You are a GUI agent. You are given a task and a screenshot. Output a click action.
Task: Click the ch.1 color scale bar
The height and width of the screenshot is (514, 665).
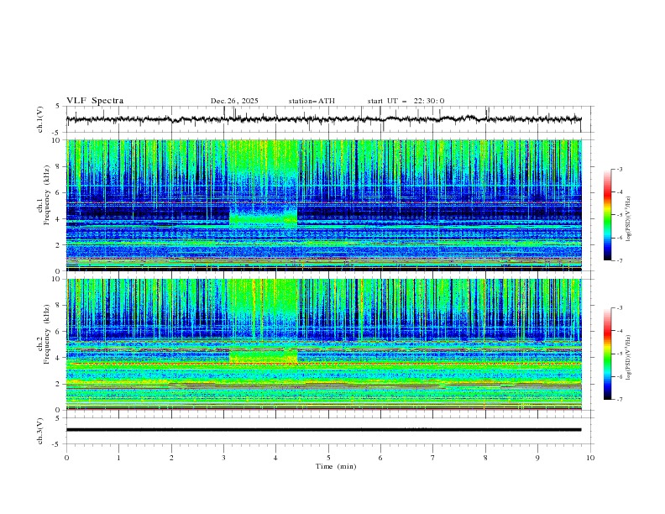tap(607, 215)
